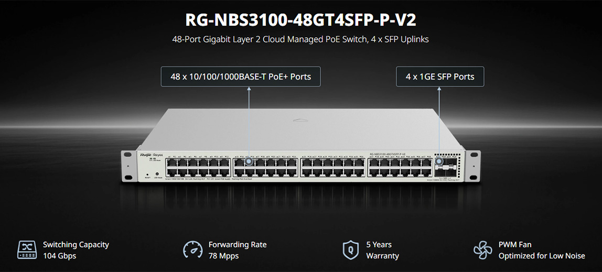The height and width of the screenshot is (272, 602).
Task: Click the RESET pinhole on the switch
Action: (x=147, y=175)
